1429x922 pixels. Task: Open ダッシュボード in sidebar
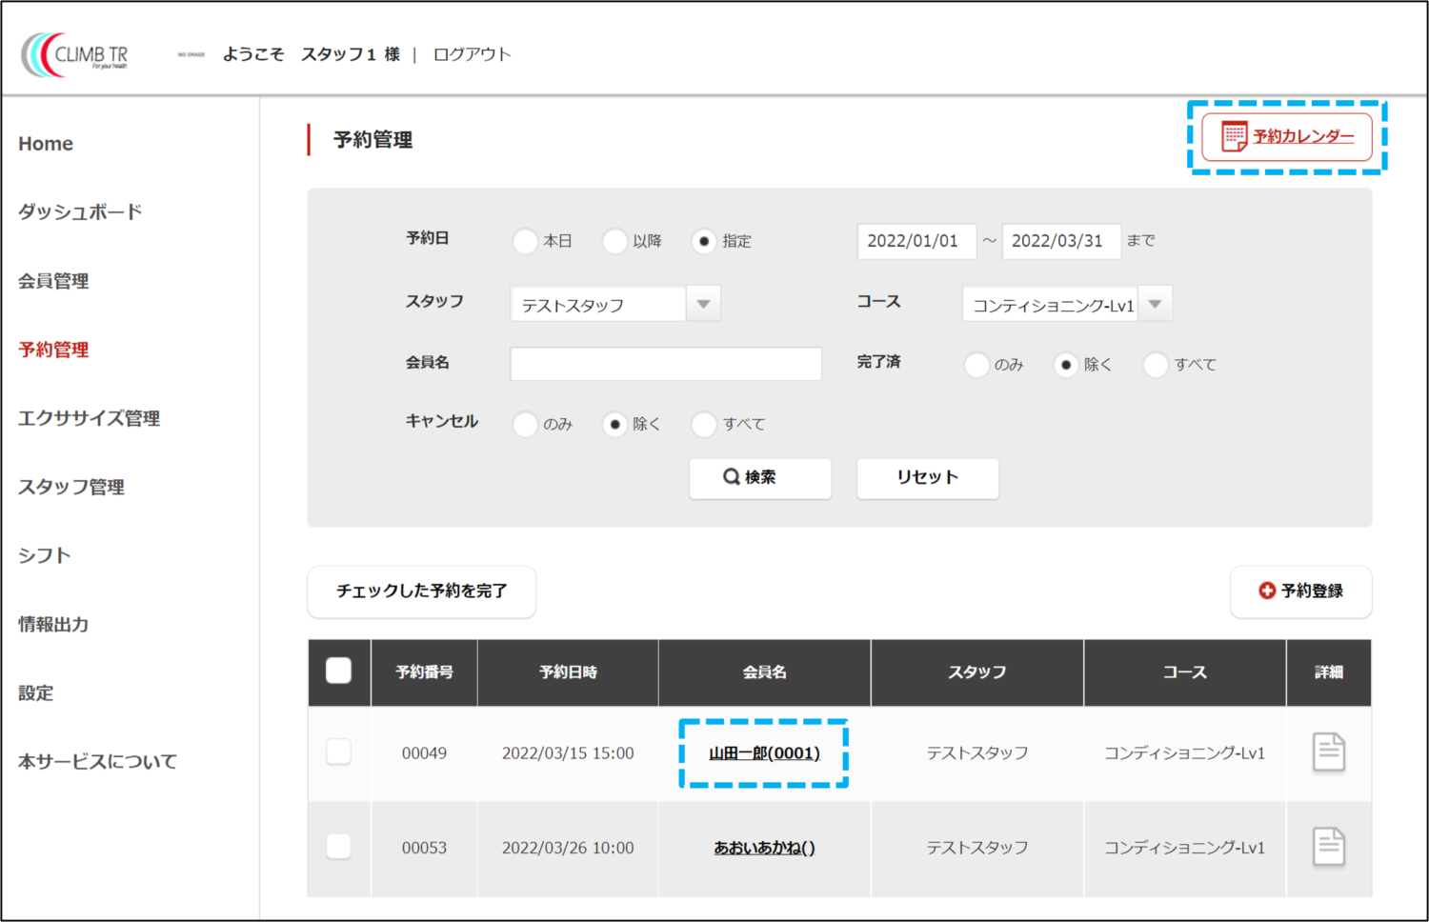point(80,212)
